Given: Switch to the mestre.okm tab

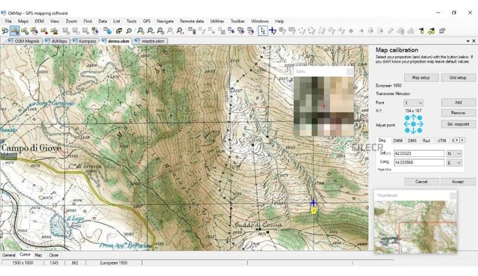Looking at the screenshot, I should (150, 41).
